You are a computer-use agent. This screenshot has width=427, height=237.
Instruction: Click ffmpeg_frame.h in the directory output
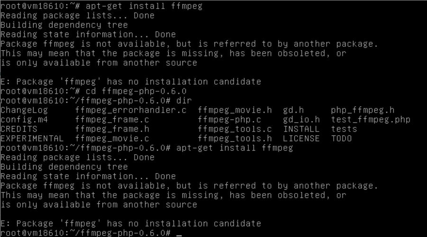pyautogui.click(x=112, y=129)
